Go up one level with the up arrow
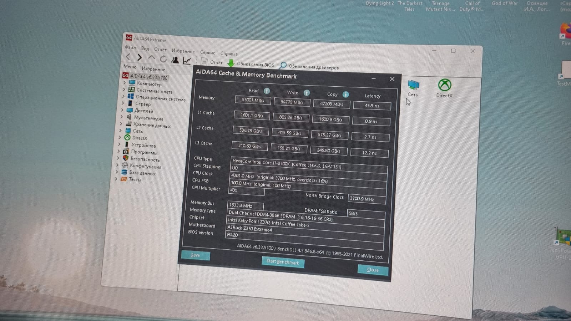 click(151, 58)
